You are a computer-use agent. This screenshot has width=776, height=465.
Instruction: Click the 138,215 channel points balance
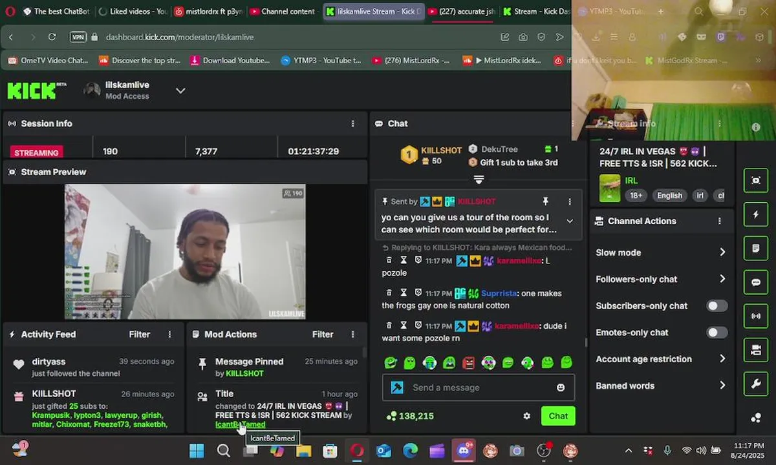410,416
